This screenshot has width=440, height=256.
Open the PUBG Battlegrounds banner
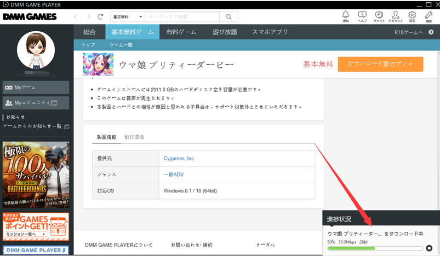coord(36,175)
